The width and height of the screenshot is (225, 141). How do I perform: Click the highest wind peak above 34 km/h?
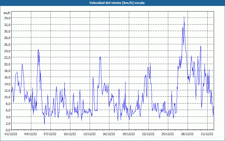click(184, 17)
